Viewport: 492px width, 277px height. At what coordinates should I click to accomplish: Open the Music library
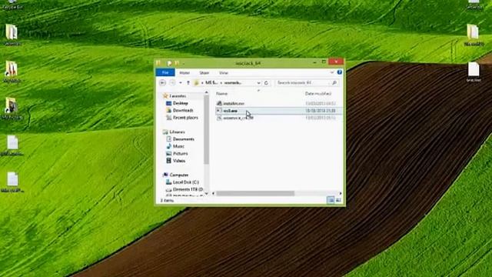pyautogui.click(x=178, y=146)
